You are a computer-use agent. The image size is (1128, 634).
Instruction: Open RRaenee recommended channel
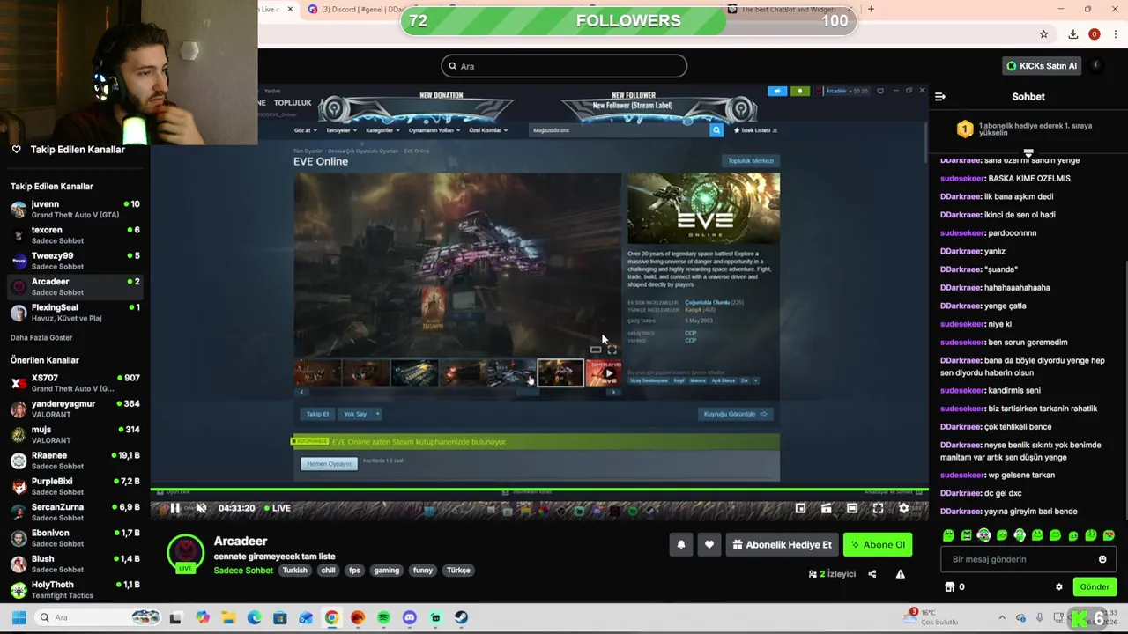coord(75,461)
